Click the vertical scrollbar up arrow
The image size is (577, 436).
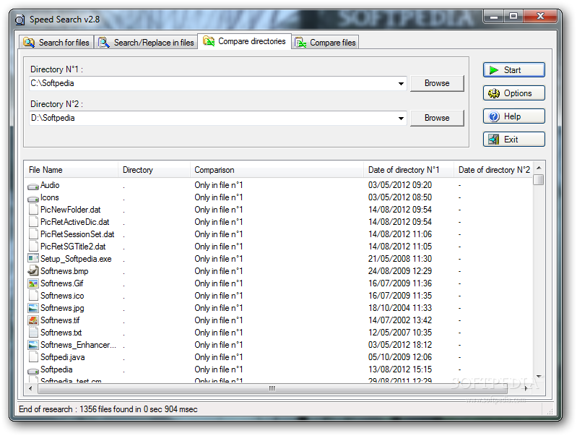point(539,168)
